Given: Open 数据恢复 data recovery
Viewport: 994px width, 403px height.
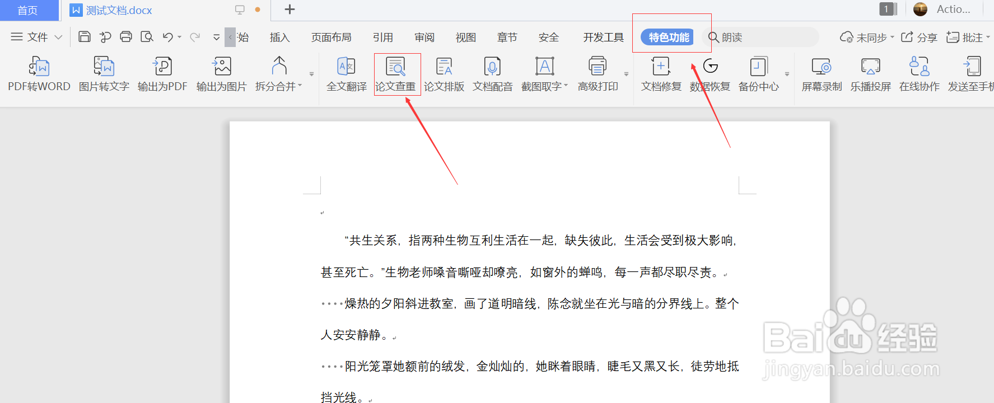Looking at the screenshot, I should click(710, 74).
